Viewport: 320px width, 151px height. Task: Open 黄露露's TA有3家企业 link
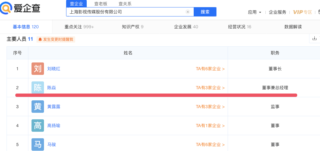pyautogui.click(x=210, y=107)
